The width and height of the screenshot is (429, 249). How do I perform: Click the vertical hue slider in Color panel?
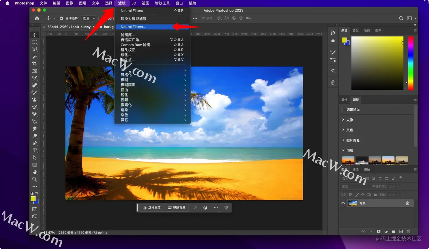click(411, 63)
